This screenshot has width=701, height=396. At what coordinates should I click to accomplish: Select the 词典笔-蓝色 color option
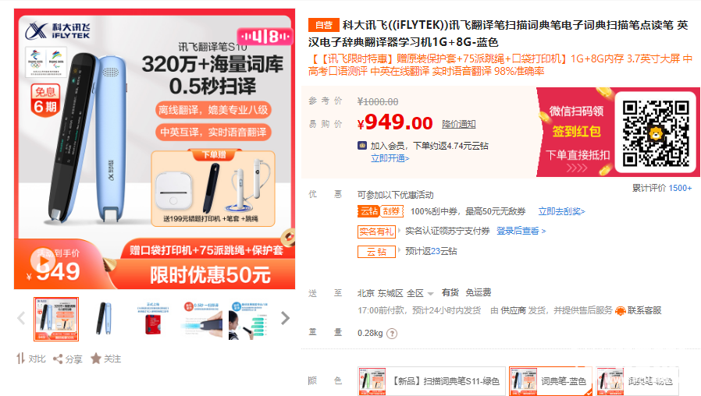(551, 381)
